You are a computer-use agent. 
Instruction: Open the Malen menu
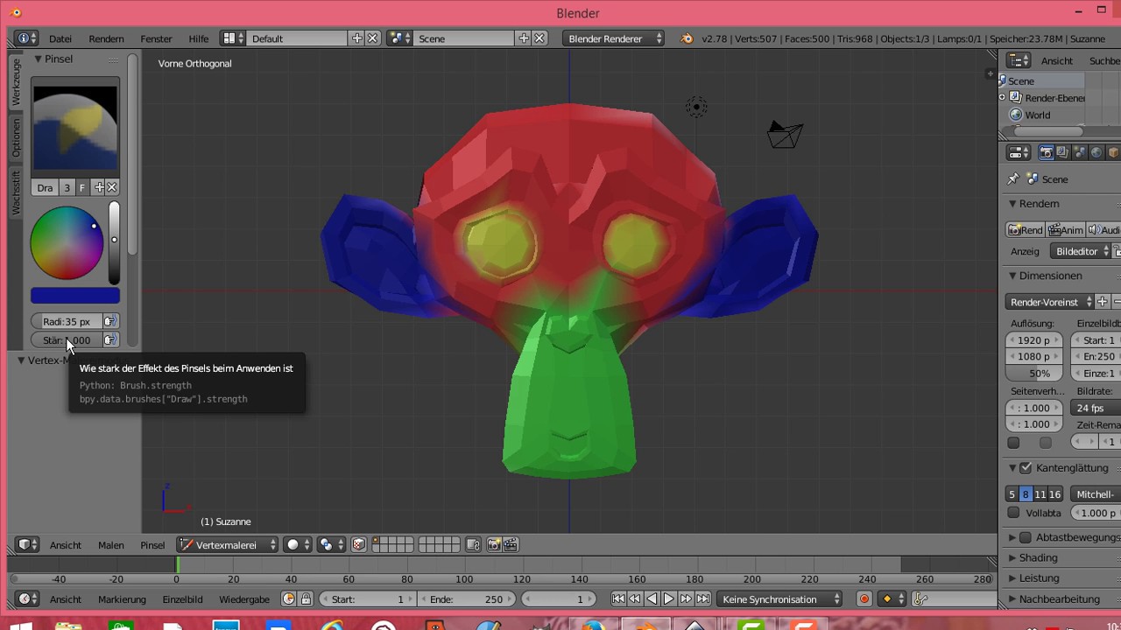(x=110, y=544)
